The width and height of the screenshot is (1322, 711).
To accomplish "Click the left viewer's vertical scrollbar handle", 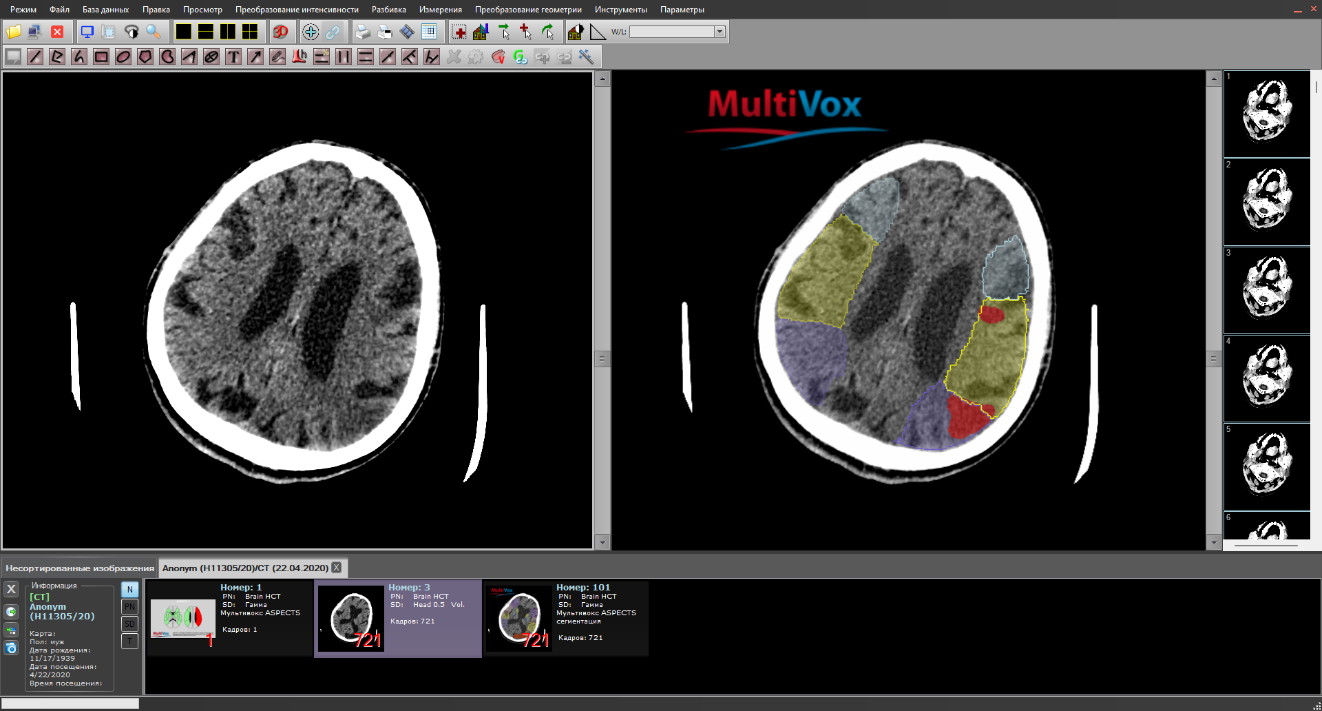I will [602, 358].
